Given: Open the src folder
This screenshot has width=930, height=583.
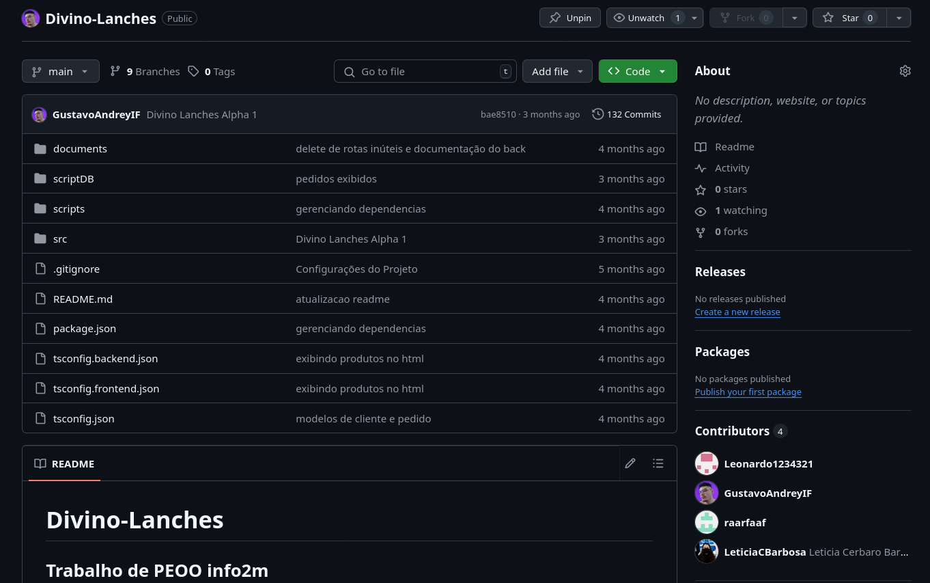Looking at the screenshot, I should (60, 239).
